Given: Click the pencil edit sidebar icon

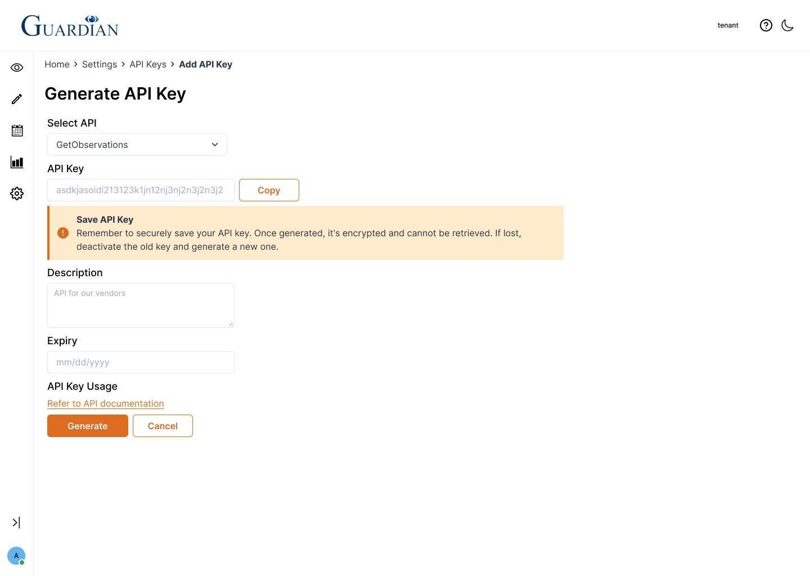Looking at the screenshot, I should (x=17, y=99).
